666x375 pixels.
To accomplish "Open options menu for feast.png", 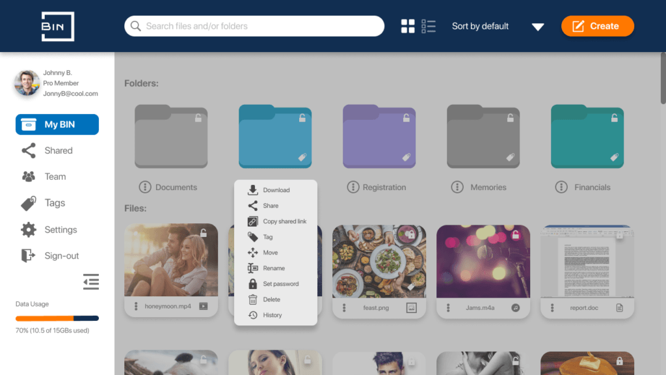I will pyautogui.click(x=343, y=308).
